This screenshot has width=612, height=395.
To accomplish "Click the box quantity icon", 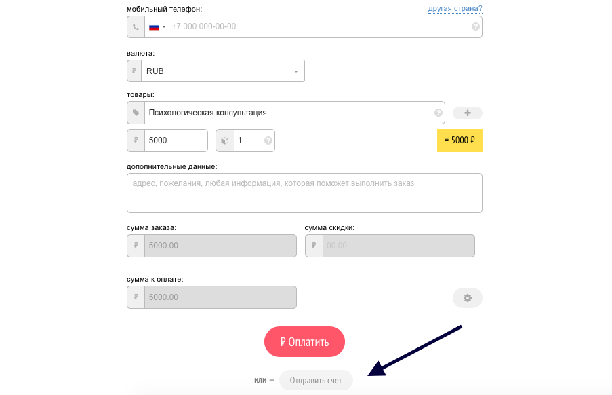I will tap(225, 140).
